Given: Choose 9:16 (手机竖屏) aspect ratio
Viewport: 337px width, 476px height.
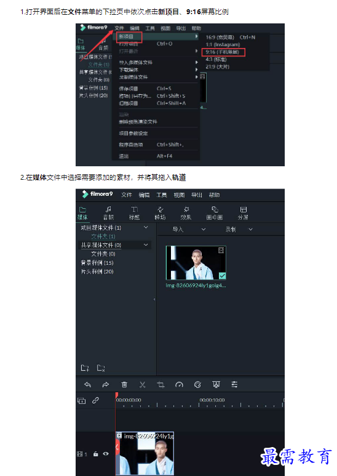Looking at the screenshot, I should 223,52.
